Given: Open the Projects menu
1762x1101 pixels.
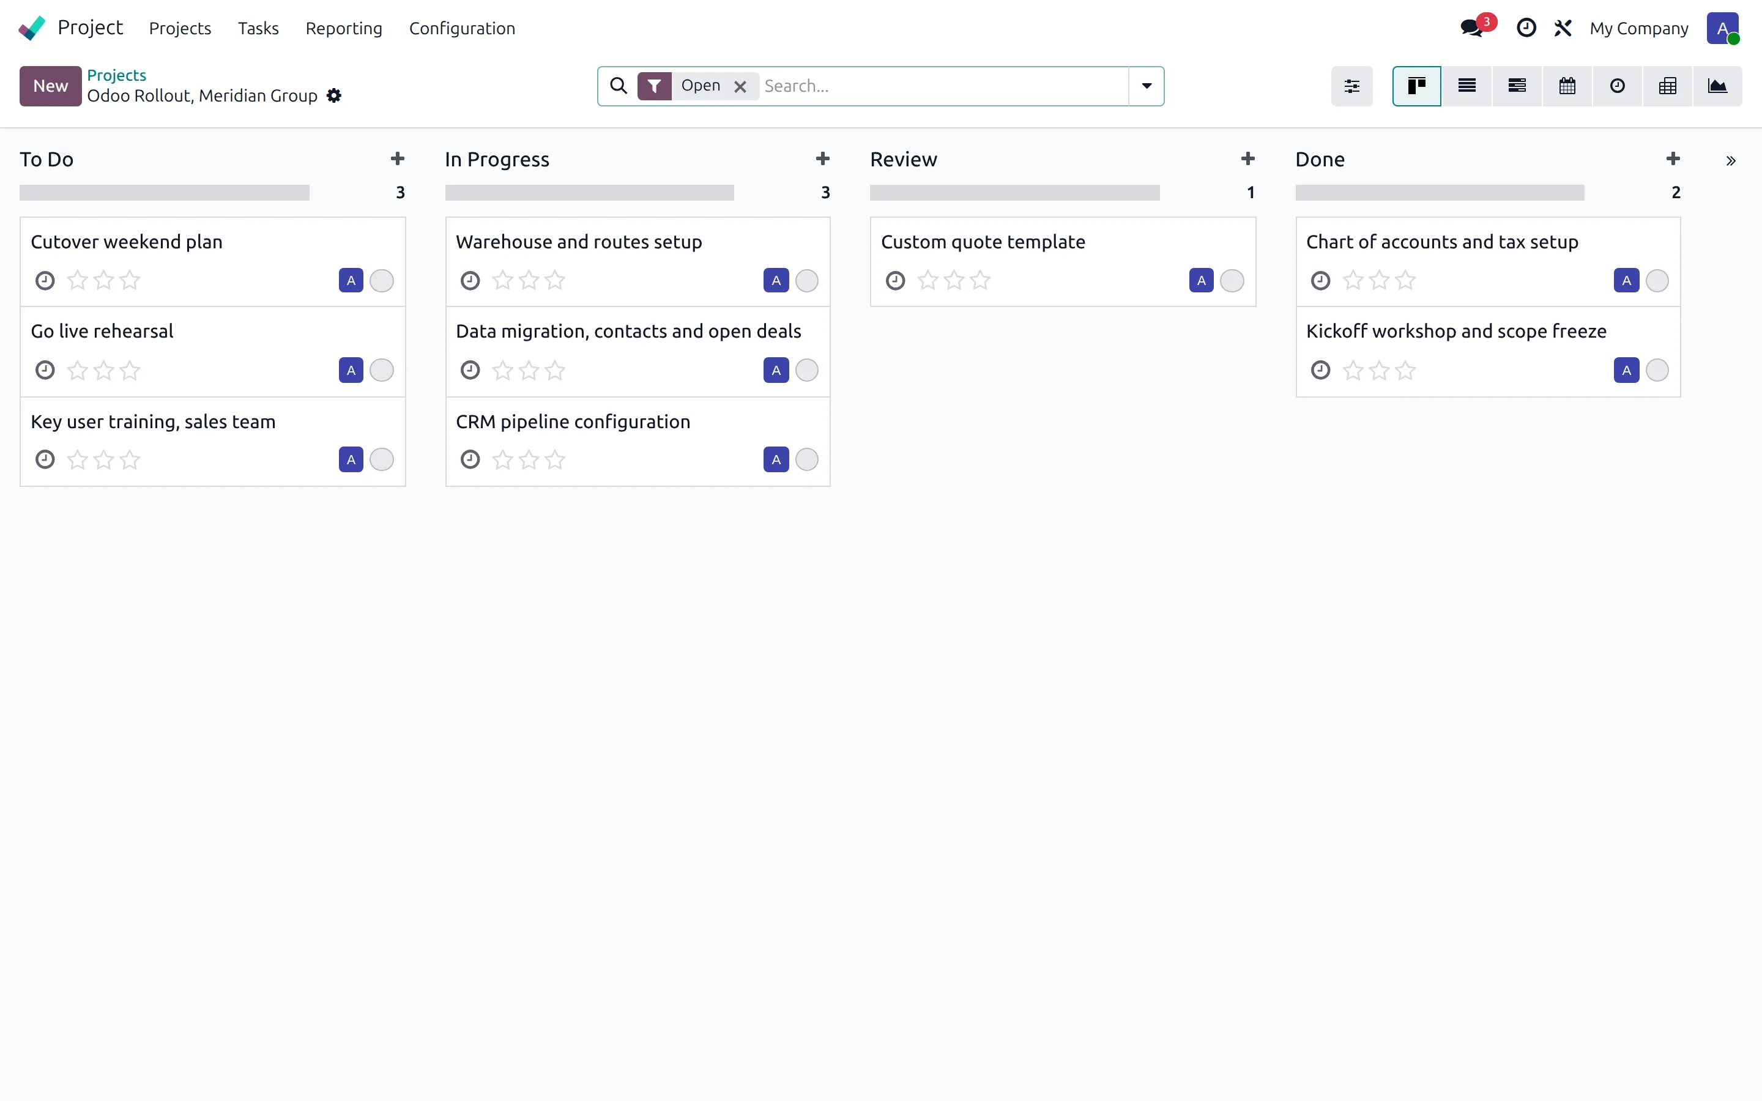Looking at the screenshot, I should click(x=180, y=28).
